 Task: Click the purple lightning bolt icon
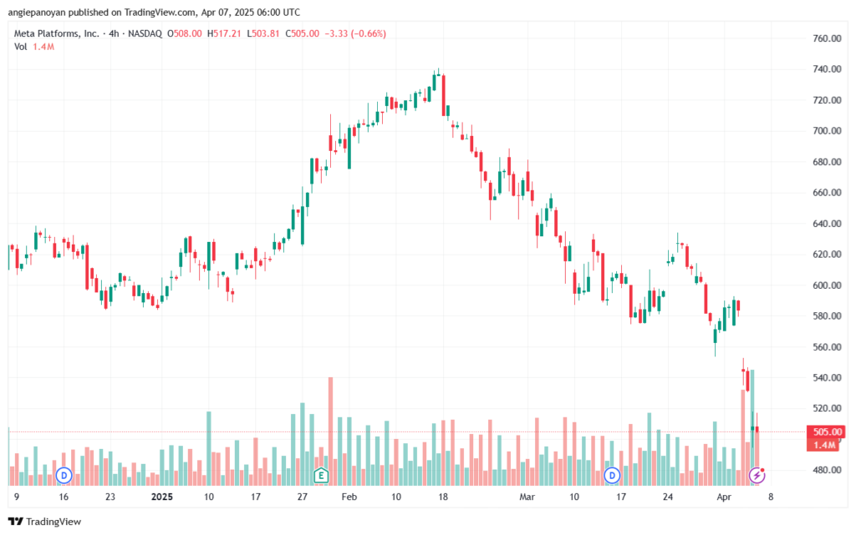coord(757,475)
